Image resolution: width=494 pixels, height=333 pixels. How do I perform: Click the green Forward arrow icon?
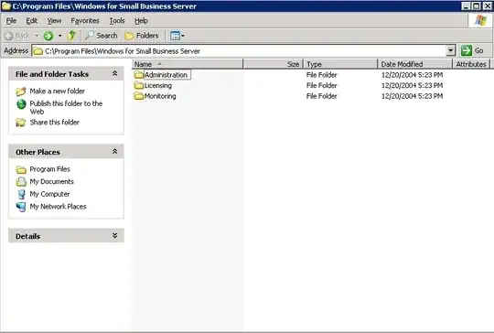48,36
